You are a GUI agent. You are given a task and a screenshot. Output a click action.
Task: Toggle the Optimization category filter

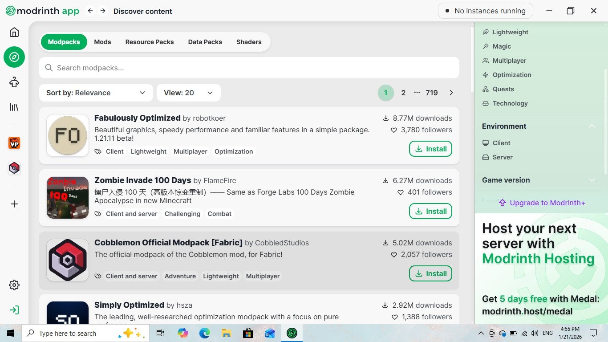coord(511,75)
